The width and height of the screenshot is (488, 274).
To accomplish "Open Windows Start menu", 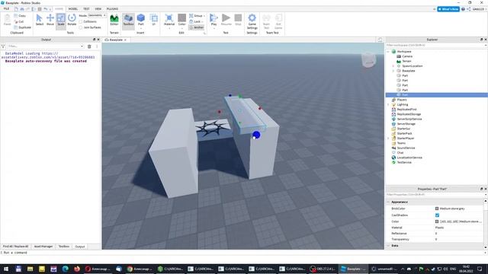I will 6,269.
